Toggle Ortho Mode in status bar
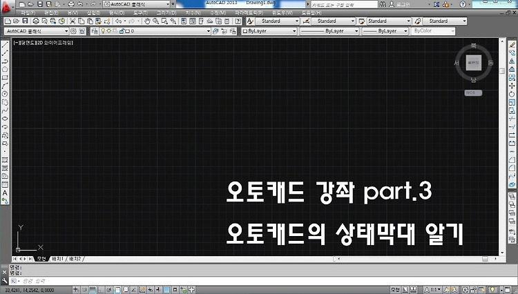Screen dimensions: 518x294 coord(101,290)
